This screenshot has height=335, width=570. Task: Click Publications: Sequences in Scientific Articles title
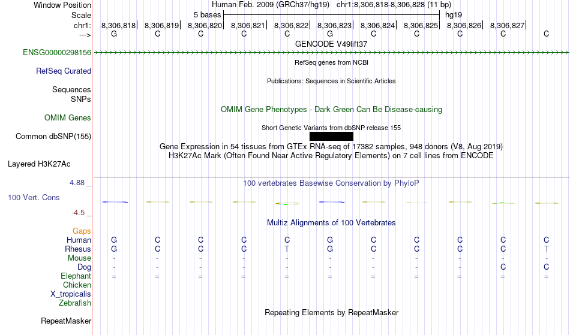click(331, 81)
